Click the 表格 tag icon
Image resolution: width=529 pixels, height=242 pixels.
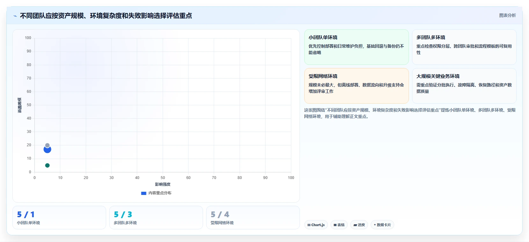coord(335,225)
